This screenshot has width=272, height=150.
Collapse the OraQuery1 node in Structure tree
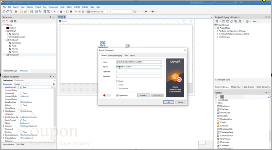(x=5, y=40)
